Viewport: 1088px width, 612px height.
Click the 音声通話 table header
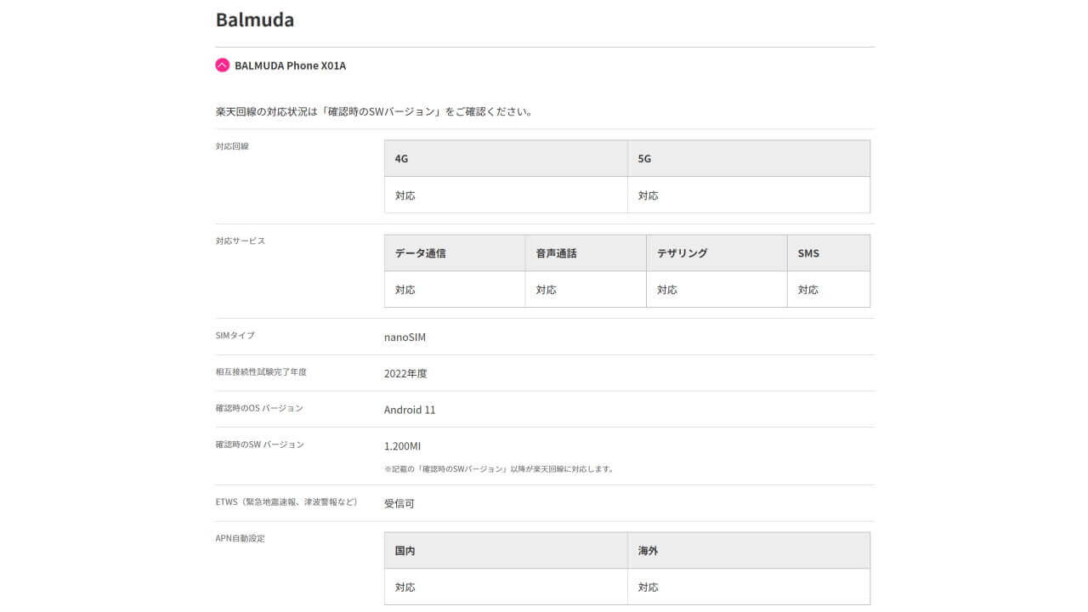click(547, 252)
